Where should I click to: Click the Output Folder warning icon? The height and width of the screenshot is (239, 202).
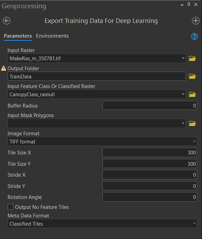click(3, 68)
